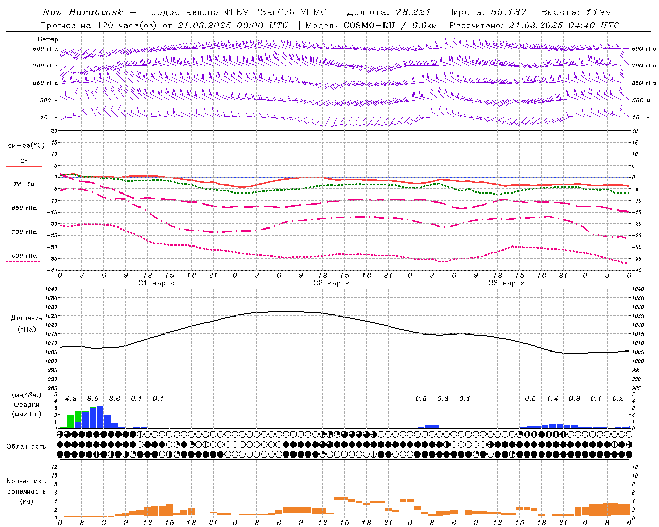Click the Облачность cloudiness label
The width and height of the screenshot is (659, 527).
pos(26,447)
